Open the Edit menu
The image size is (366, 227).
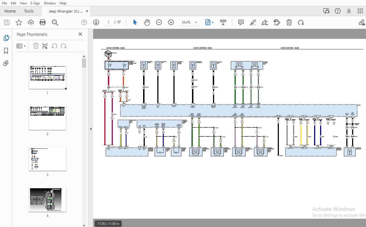[x=13, y=3]
